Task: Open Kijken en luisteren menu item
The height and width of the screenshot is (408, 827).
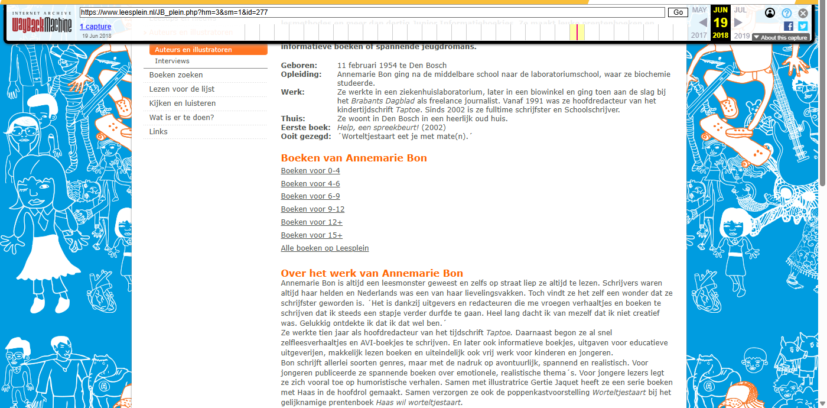Action: (182, 103)
